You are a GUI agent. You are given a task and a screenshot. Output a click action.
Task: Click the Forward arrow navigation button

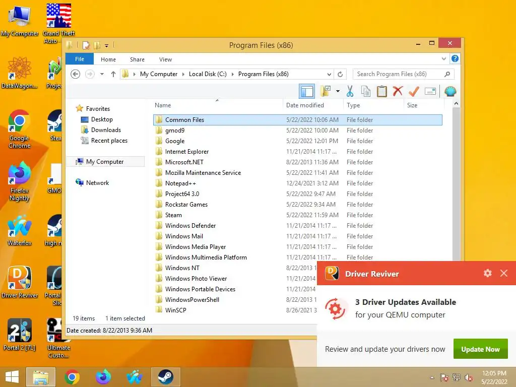click(90, 74)
